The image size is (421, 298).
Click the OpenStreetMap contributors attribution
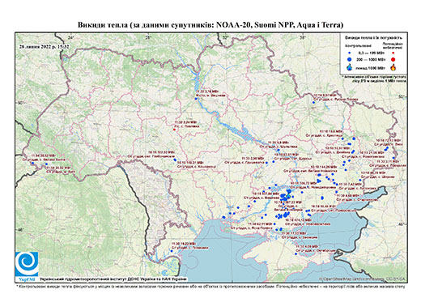[363, 279]
